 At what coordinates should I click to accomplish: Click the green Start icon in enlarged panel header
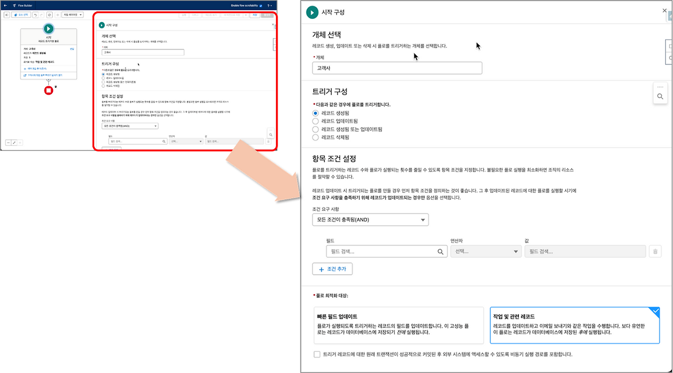click(312, 12)
